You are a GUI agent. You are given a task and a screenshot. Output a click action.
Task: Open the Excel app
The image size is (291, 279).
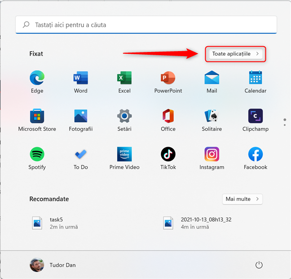pos(124,82)
